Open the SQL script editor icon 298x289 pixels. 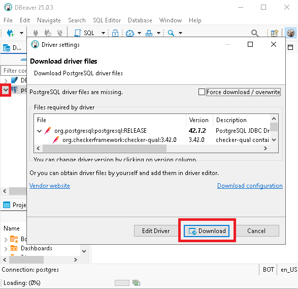point(78,33)
